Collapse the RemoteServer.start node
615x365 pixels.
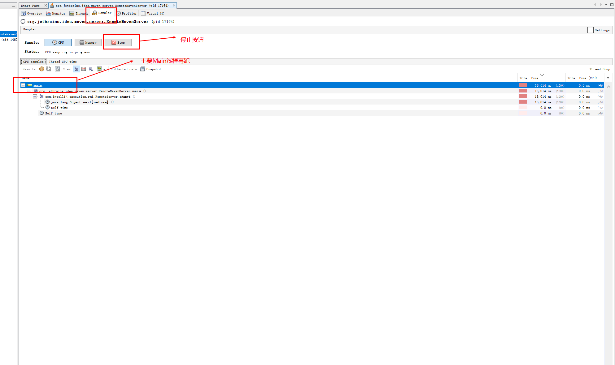pos(35,96)
